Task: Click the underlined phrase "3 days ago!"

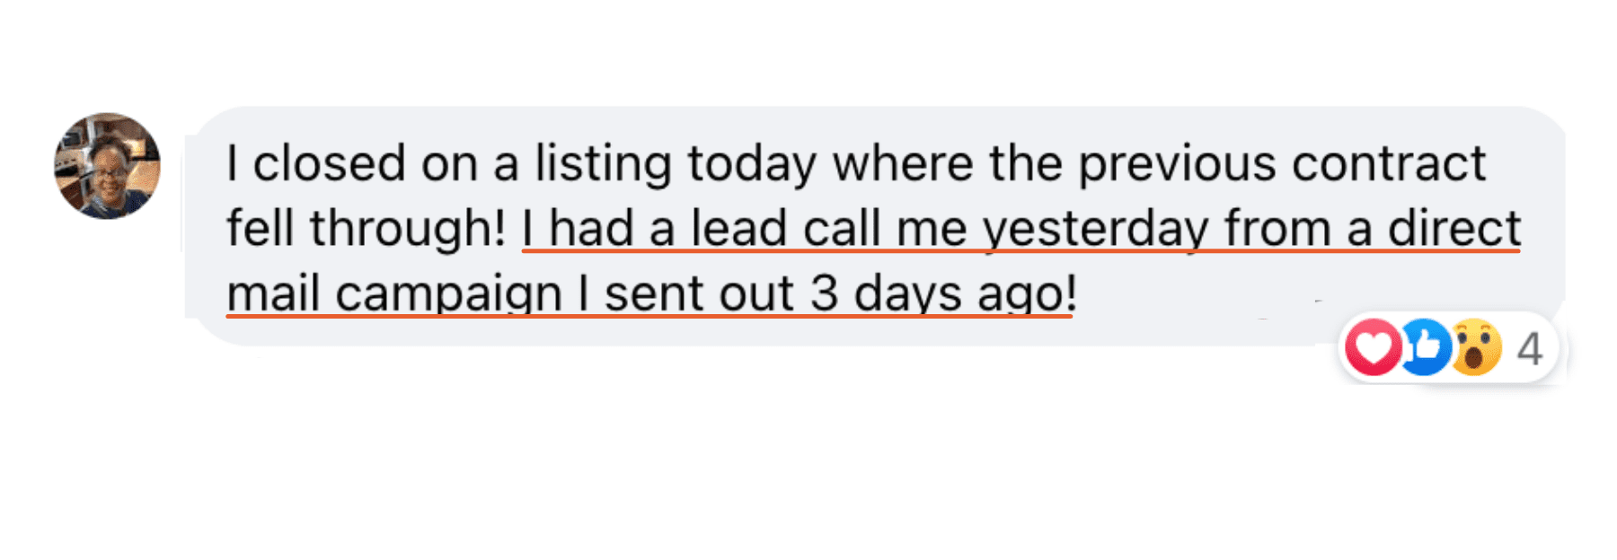Action: 943,294
